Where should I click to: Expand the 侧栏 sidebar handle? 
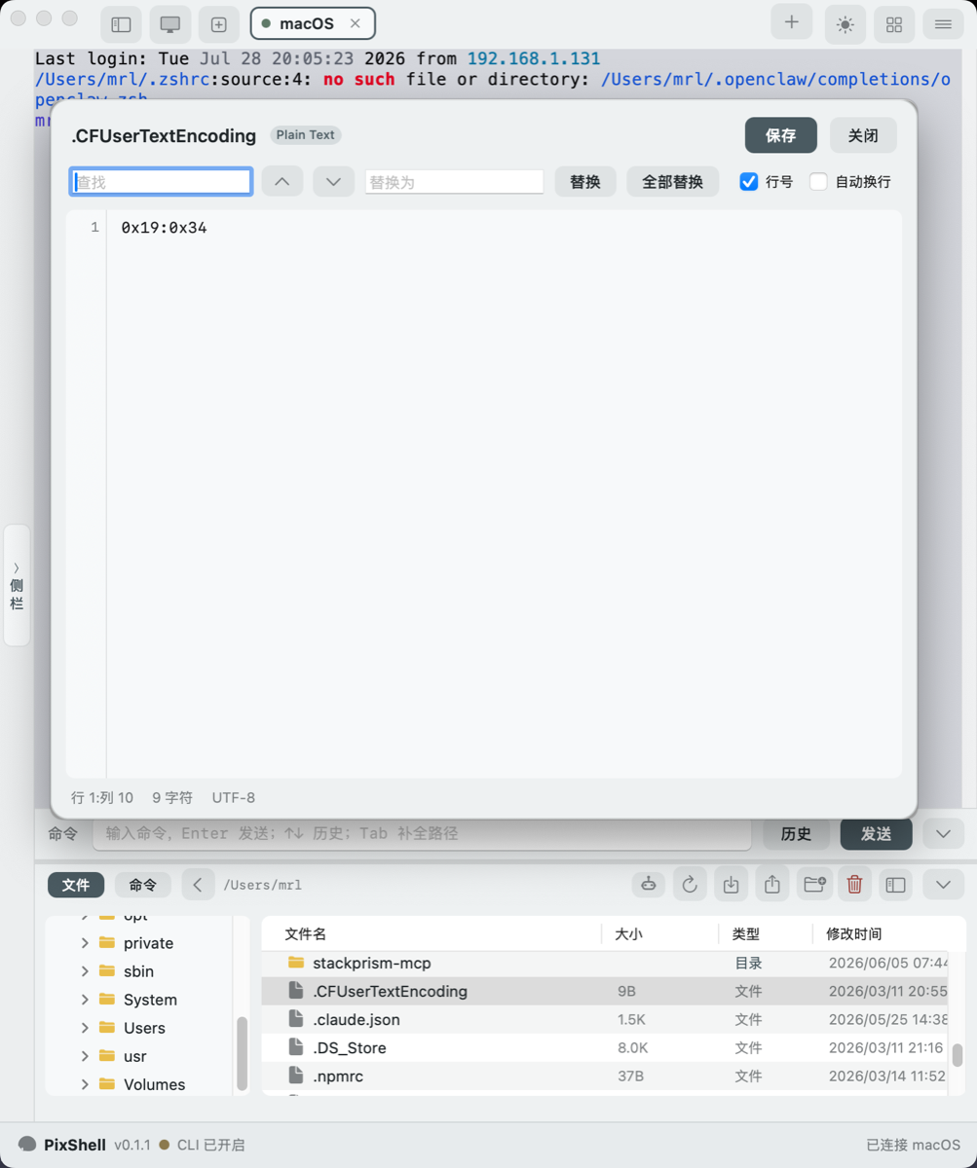pos(17,585)
